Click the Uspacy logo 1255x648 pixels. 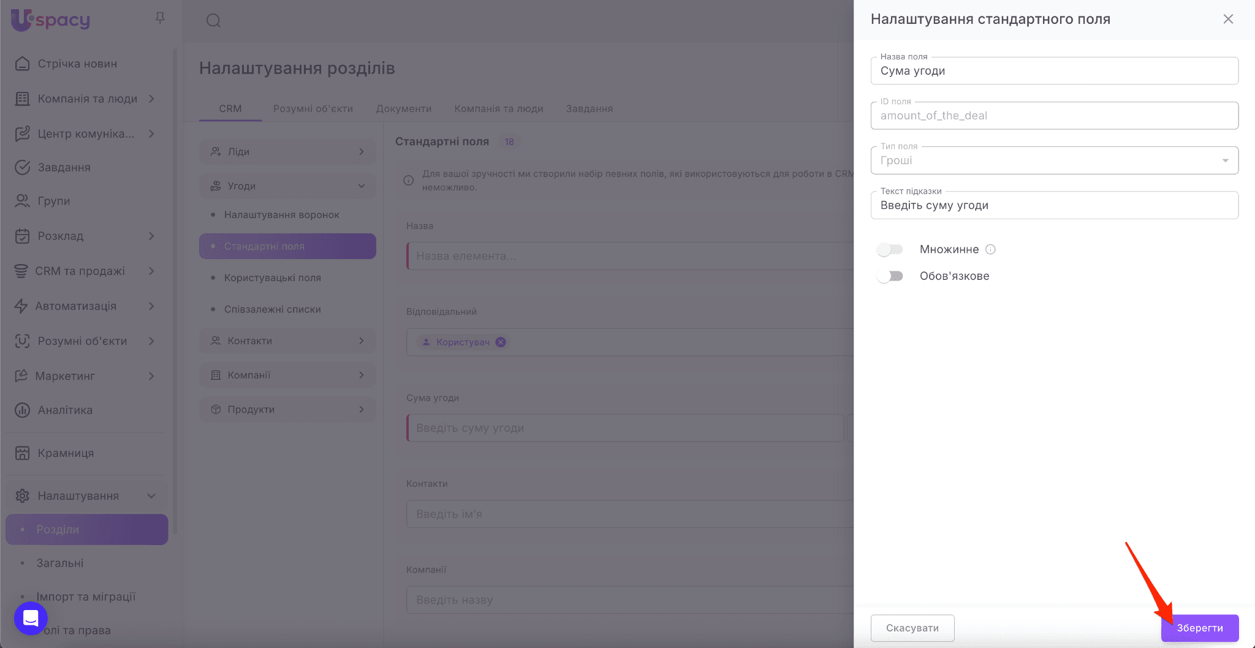coord(51,20)
